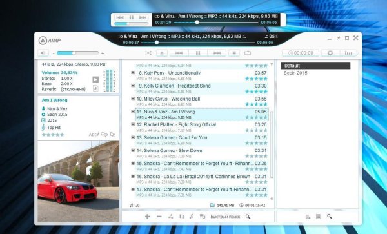Remove files with the minus button
The image size is (387, 234).
point(159,217)
